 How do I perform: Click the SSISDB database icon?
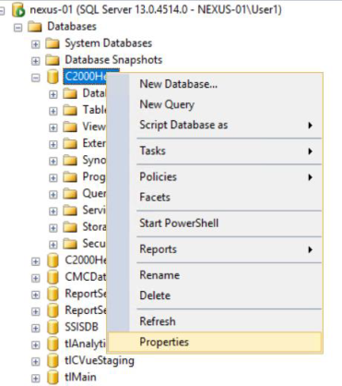[x=53, y=327]
